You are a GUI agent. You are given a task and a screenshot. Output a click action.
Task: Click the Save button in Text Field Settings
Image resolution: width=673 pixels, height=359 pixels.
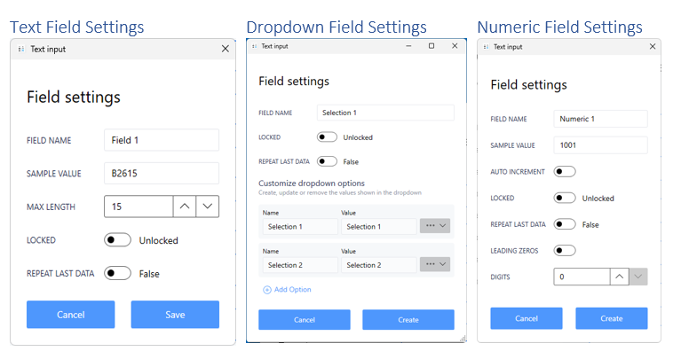175,315
